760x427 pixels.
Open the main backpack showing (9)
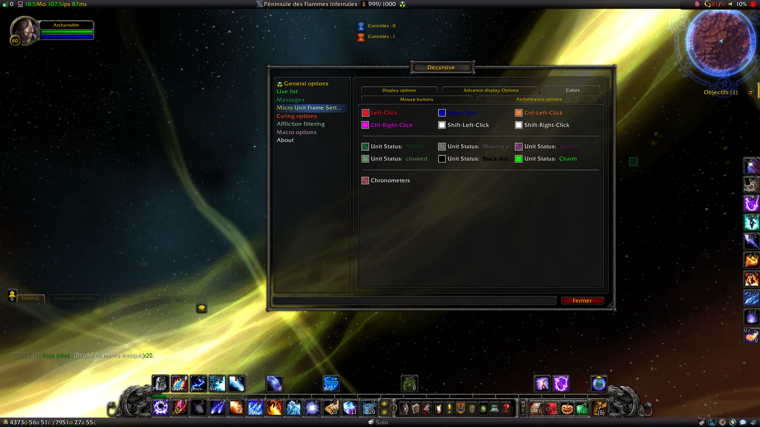600,408
